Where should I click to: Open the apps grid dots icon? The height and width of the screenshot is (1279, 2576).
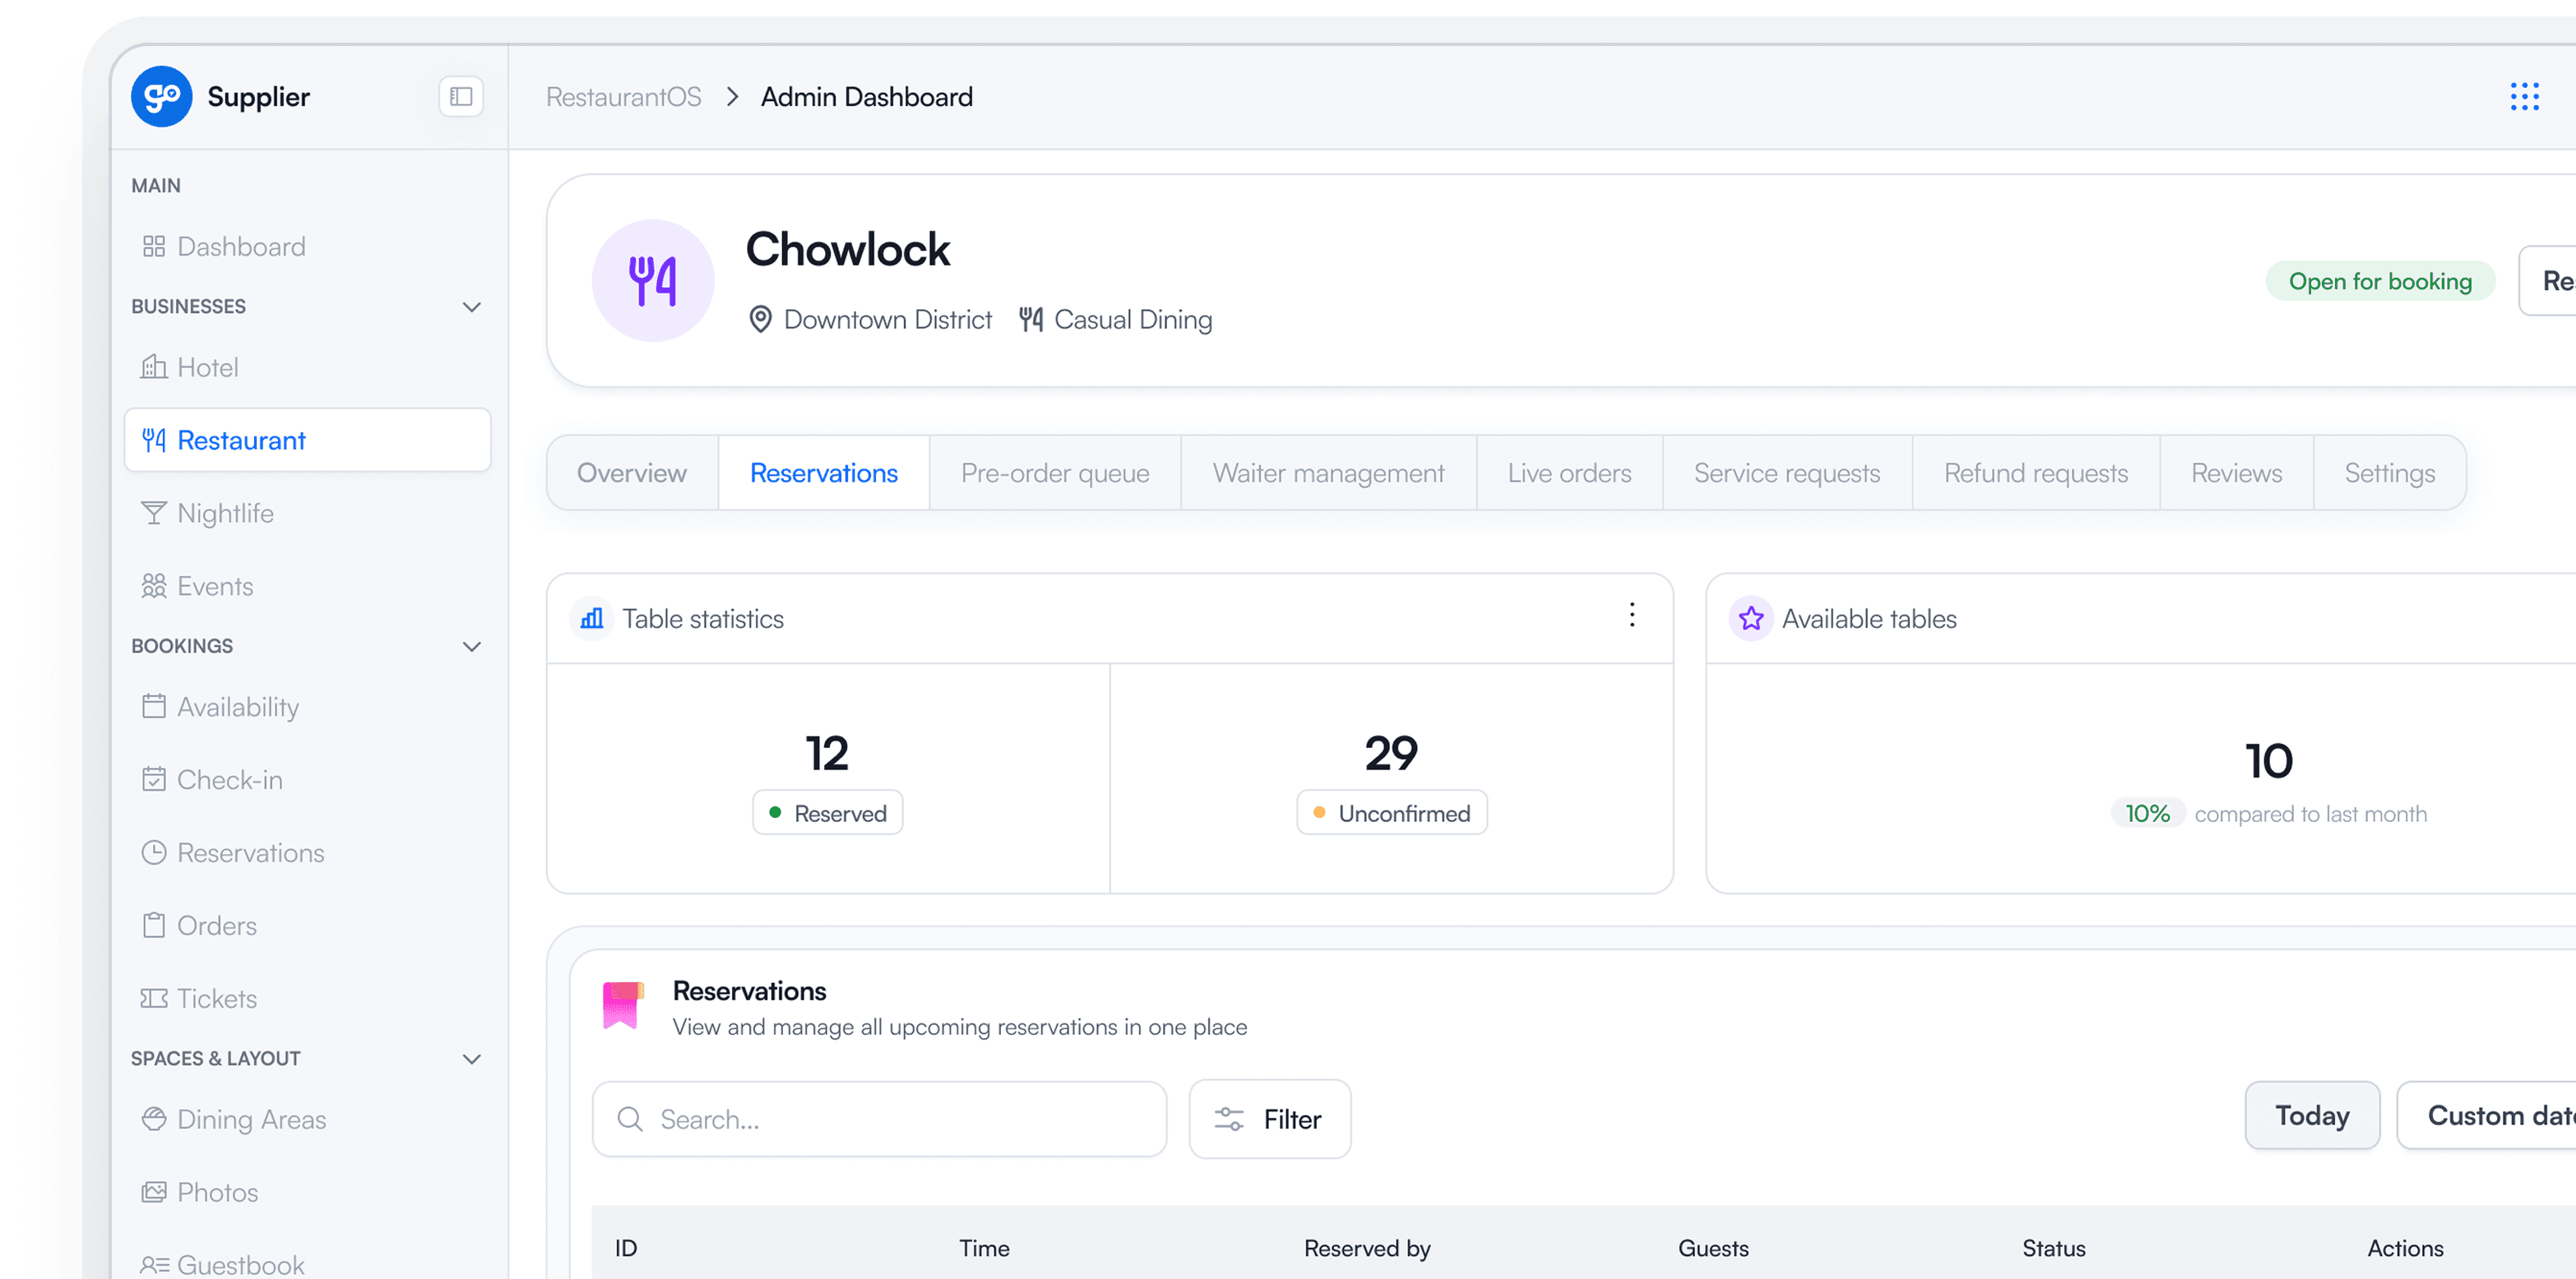point(2524,97)
